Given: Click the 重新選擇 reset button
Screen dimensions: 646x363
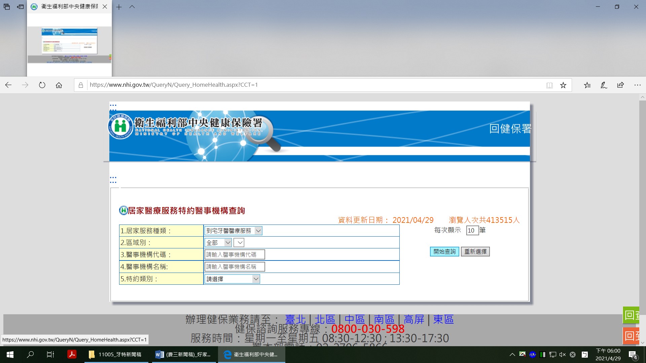Looking at the screenshot, I should pyautogui.click(x=475, y=251).
